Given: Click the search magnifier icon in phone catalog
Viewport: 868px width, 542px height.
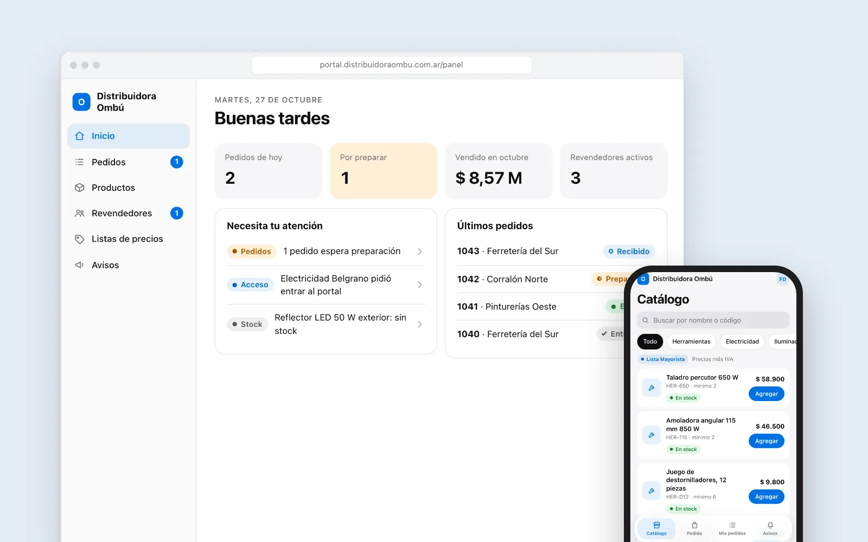Looking at the screenshot, I should click(646, 320).
